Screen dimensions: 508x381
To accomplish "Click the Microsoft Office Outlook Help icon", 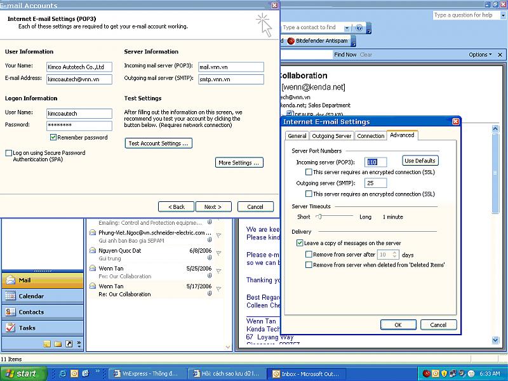I will pyautogui.click(x=359, y=28).
